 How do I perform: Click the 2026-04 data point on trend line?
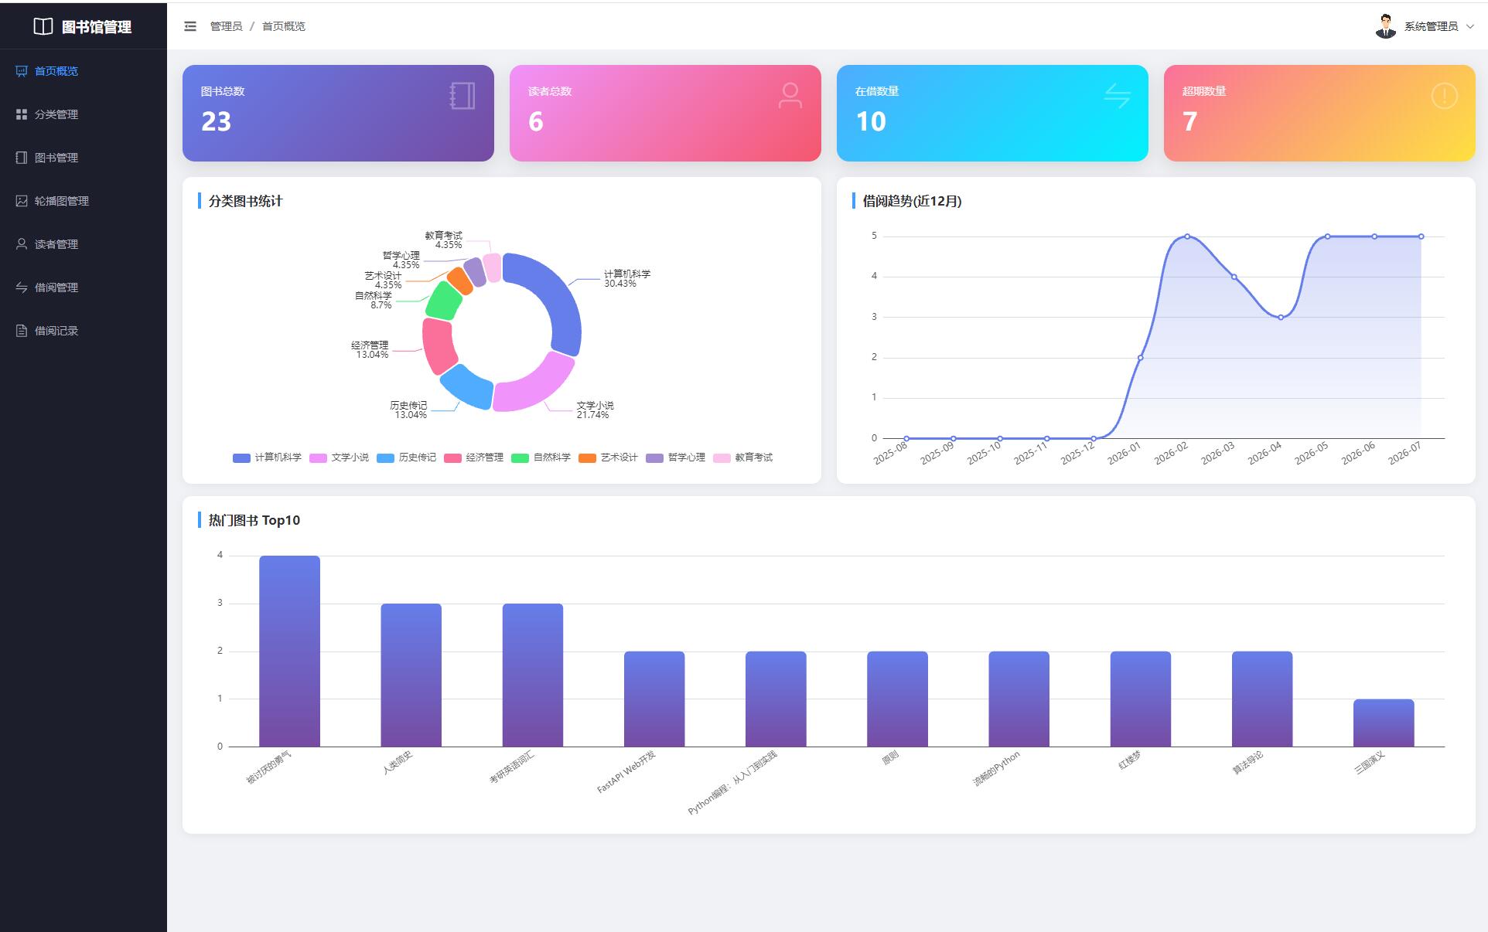[x=1281, y=318]
